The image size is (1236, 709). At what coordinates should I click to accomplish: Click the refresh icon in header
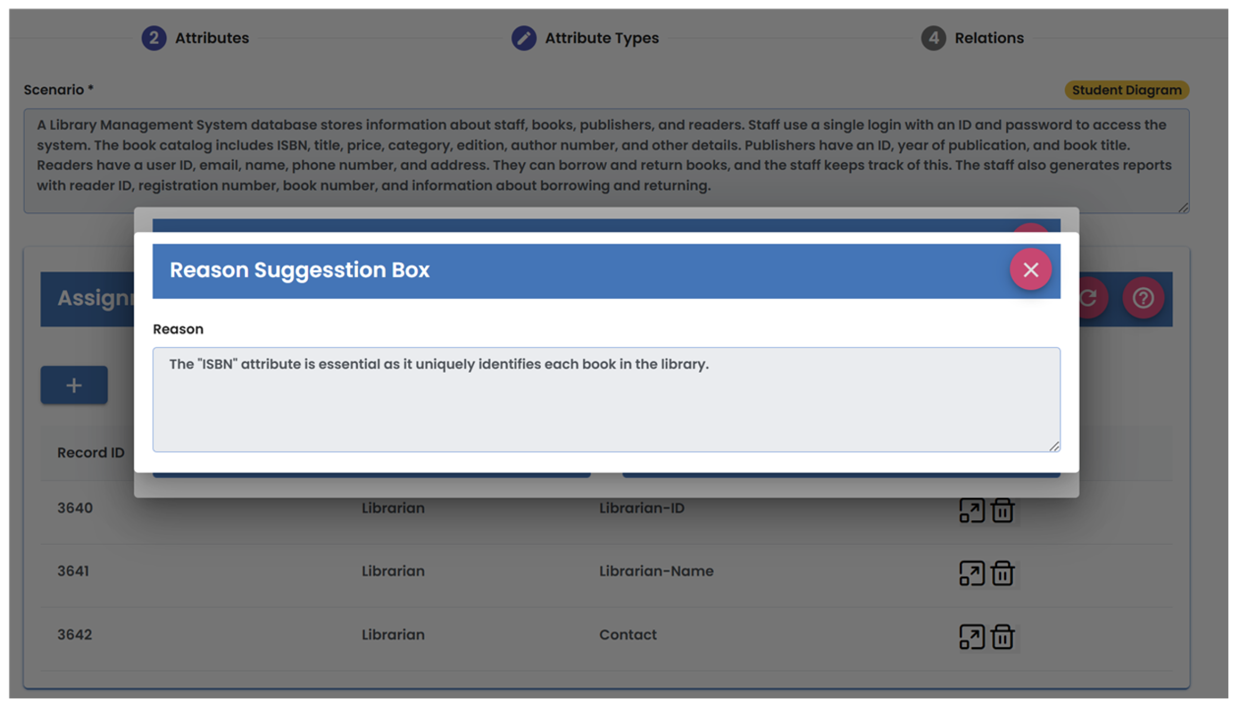(x=1089, y=299)
